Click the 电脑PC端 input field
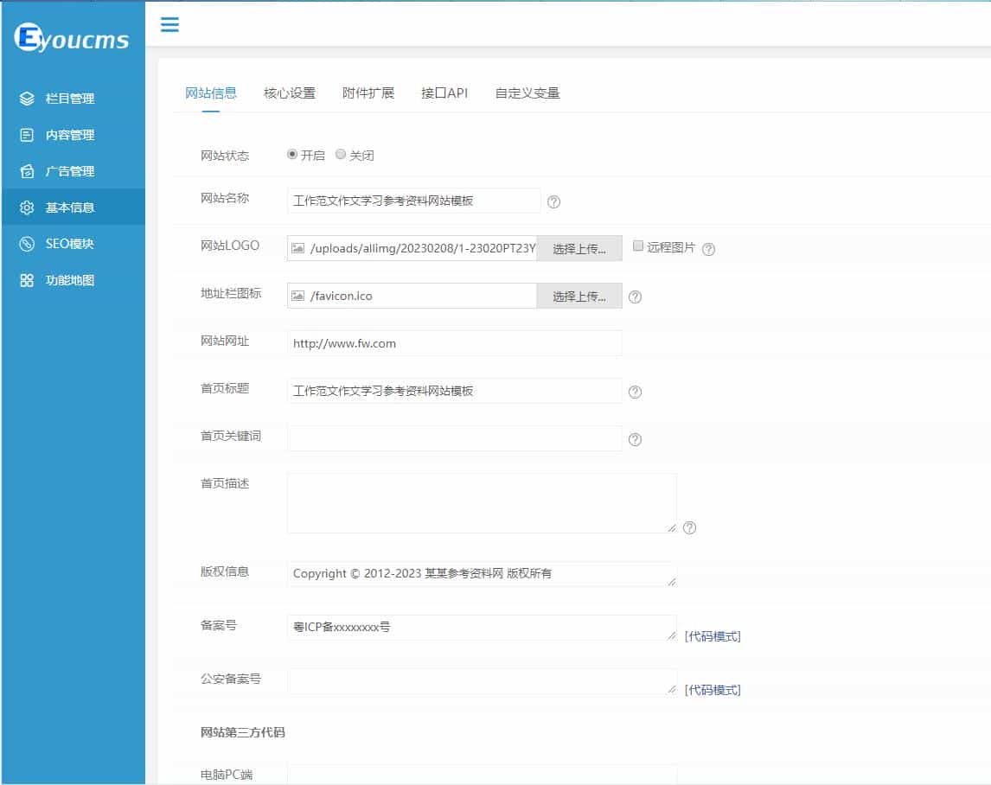Image resolution: width=991 pixels, height=785 pixels. pos(482,775)
